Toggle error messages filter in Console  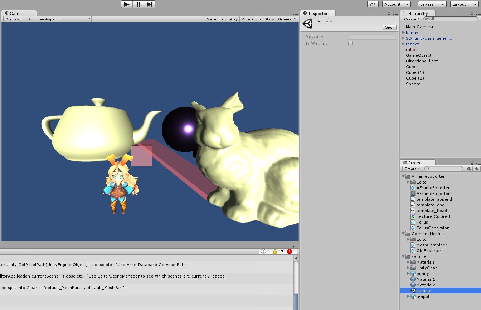[x=291, y=251]
